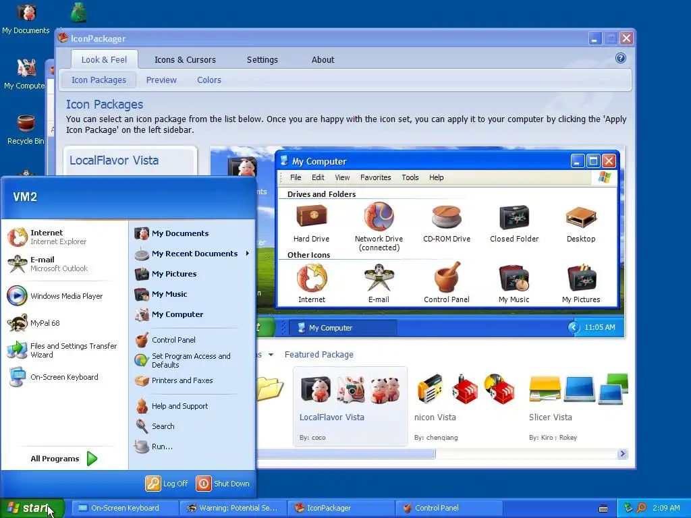Viewport: 691px width, 518px height.
Task: Click the package list right scroll arrow
Action: [622, 454]
